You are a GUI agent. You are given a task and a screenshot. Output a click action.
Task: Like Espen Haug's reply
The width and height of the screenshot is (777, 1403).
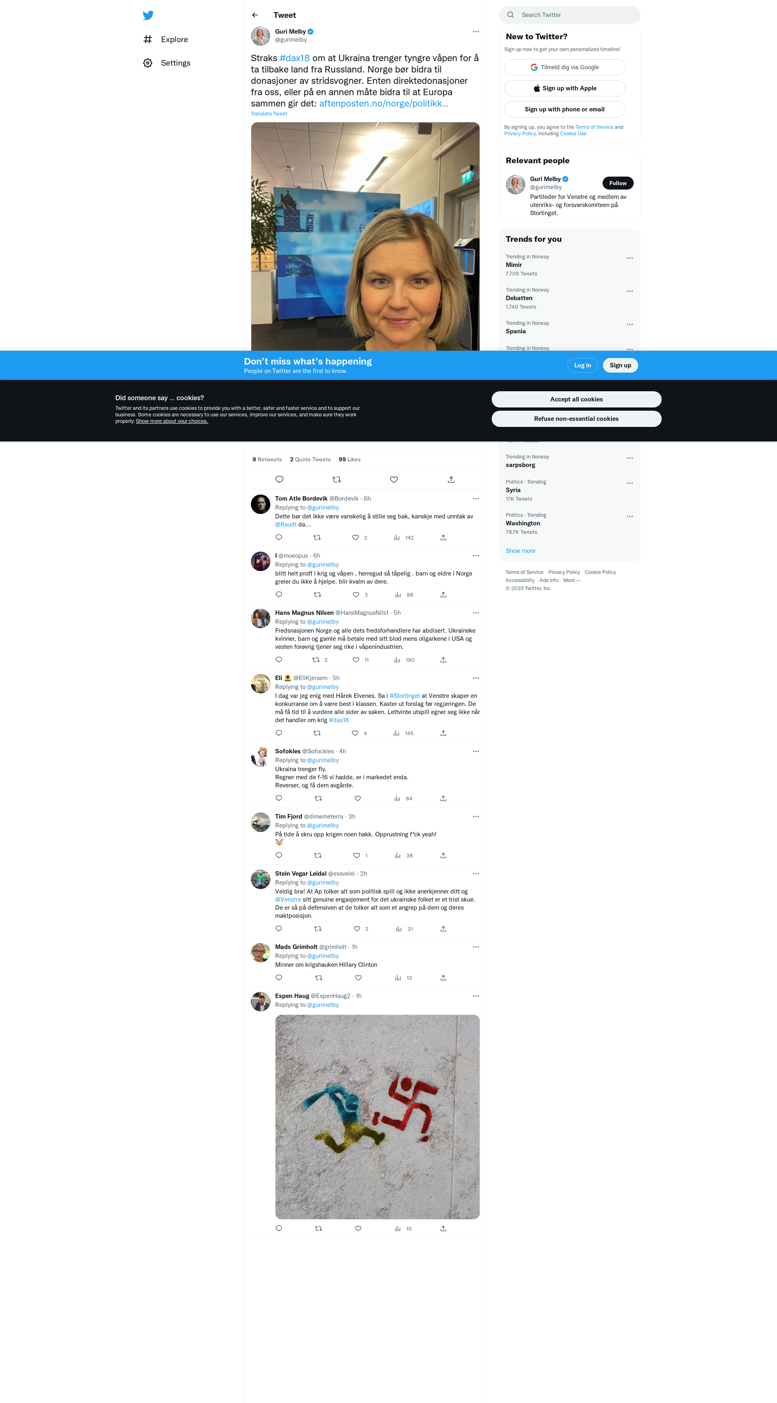[358, 1229]
